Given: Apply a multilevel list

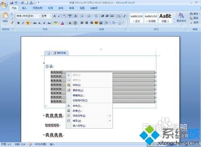Looking at the screenshot, I should 96,16.
